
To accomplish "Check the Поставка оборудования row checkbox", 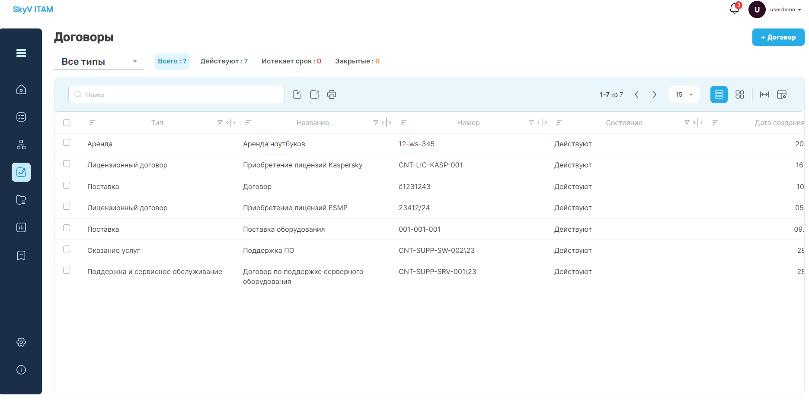I will [x=67, y=228].
